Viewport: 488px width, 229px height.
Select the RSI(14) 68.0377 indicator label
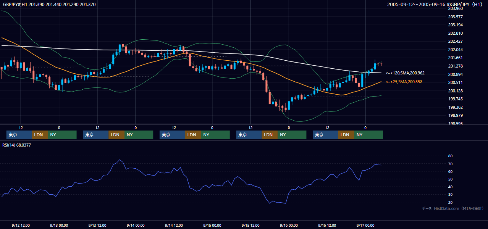pyautogui.click(x=17, y=145)
